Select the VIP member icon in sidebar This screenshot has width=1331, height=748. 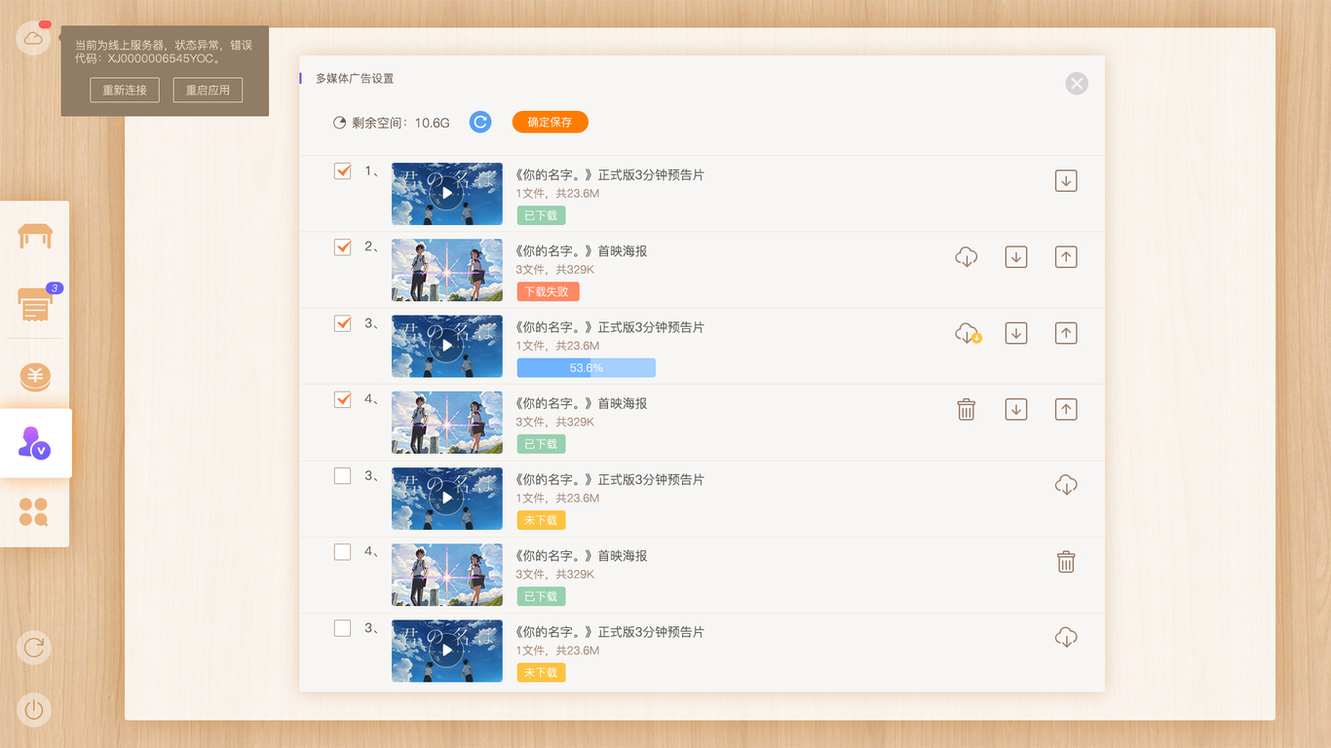(34, 443)
